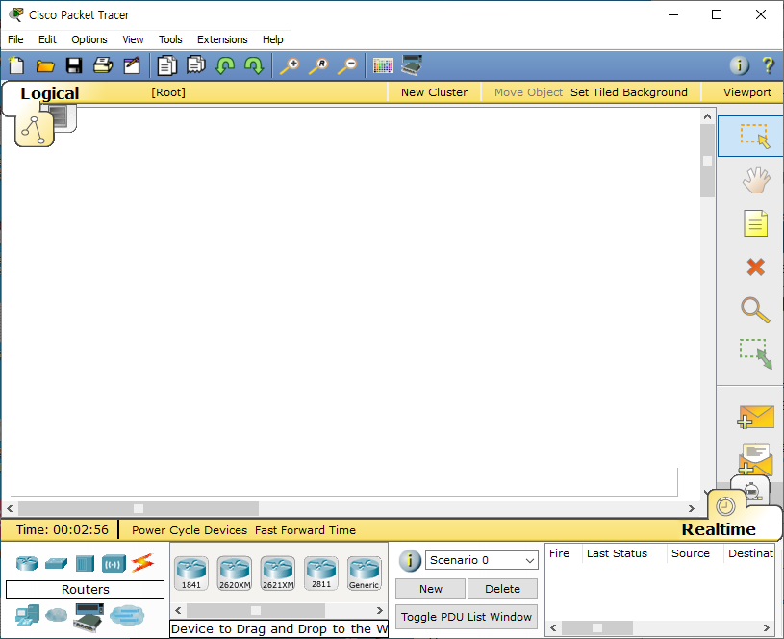This screenshot has width=784, height=639.
Task: Click the Copy toolbar icon
Action: tap(167, 65)
